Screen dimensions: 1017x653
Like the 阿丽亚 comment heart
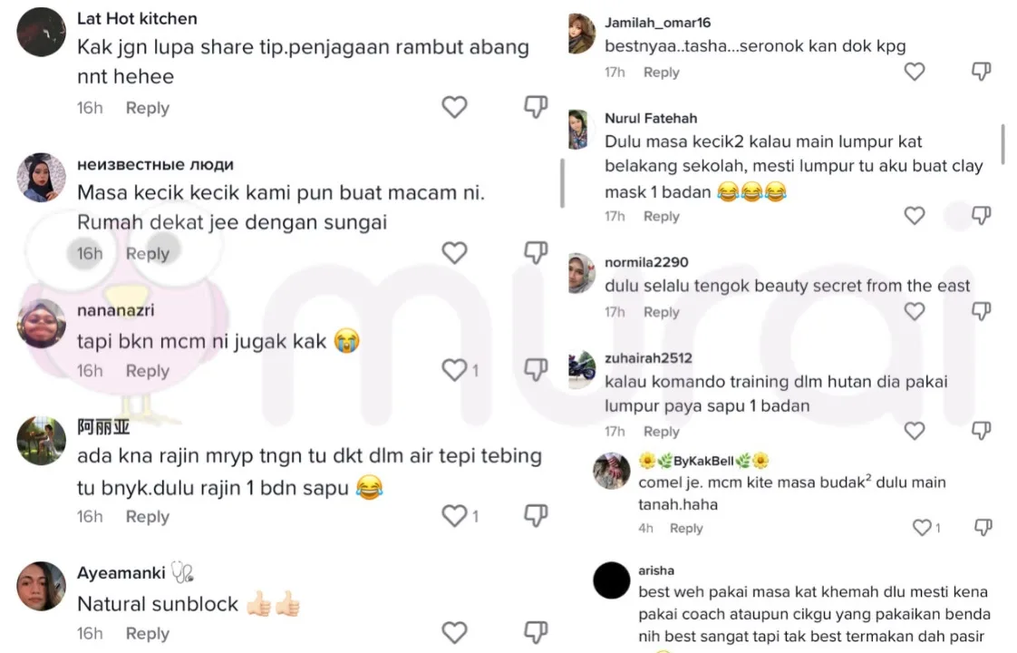[x=454, y=516]
